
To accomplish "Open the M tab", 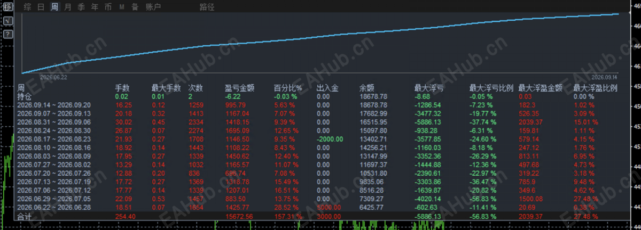I will pyautogui.click(x=122, y=7).
